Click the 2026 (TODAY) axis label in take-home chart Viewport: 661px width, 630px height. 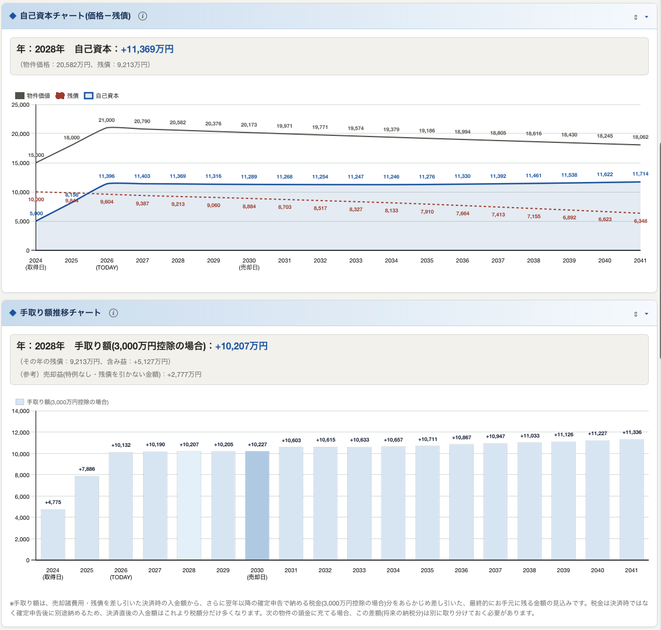click(x=121, y=573)
